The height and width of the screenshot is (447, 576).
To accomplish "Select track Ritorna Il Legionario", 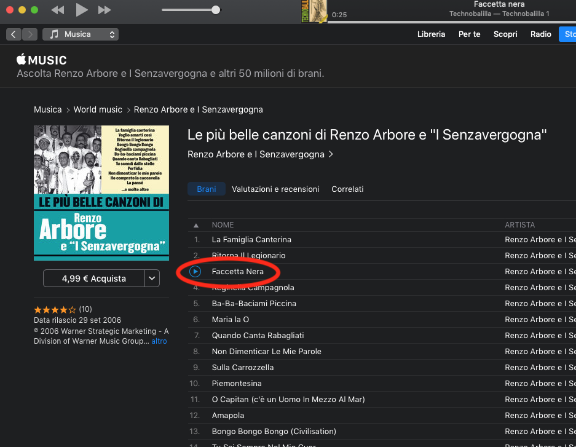I will click(x=249, y=255).
